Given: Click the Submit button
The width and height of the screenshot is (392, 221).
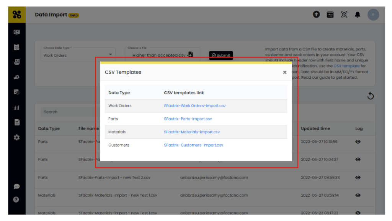Looking at the screenshot, I should [x=221, y=55].
